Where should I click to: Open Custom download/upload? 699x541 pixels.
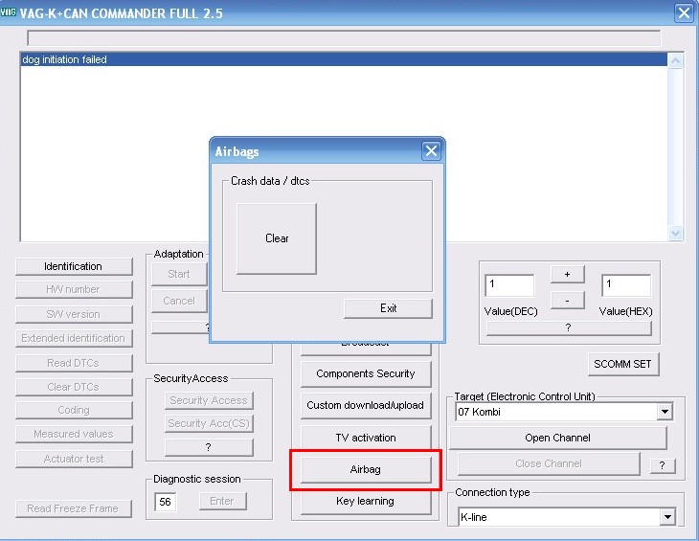pyautogui.click(x=366, y=406)
